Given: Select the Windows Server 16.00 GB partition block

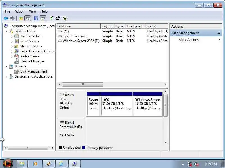Looking at the screenshot, I should [148, 104].
